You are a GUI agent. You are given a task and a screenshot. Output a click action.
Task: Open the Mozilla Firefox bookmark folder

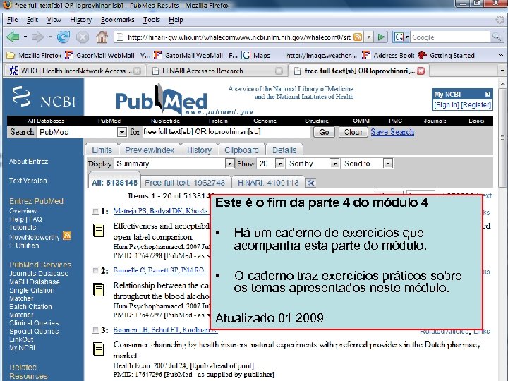pyautogui.click(x=34, y=56)
